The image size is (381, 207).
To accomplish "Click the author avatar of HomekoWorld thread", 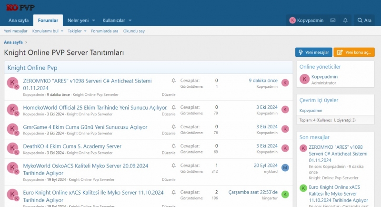I will [x=12, y=110].
